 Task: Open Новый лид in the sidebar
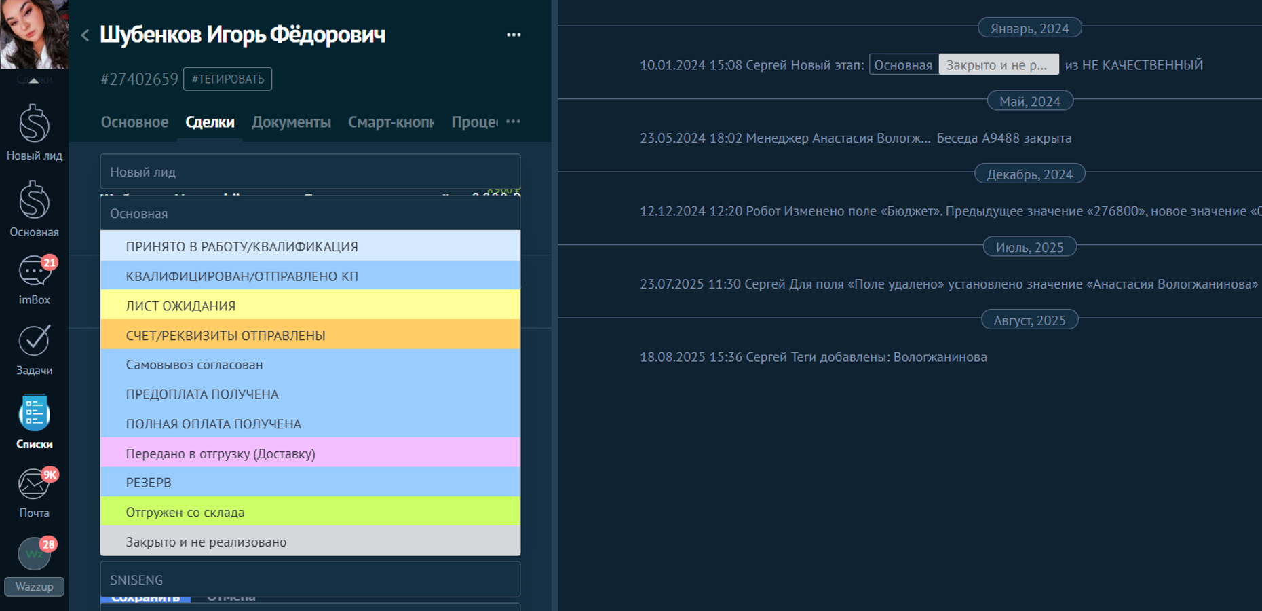click(34, 132)
